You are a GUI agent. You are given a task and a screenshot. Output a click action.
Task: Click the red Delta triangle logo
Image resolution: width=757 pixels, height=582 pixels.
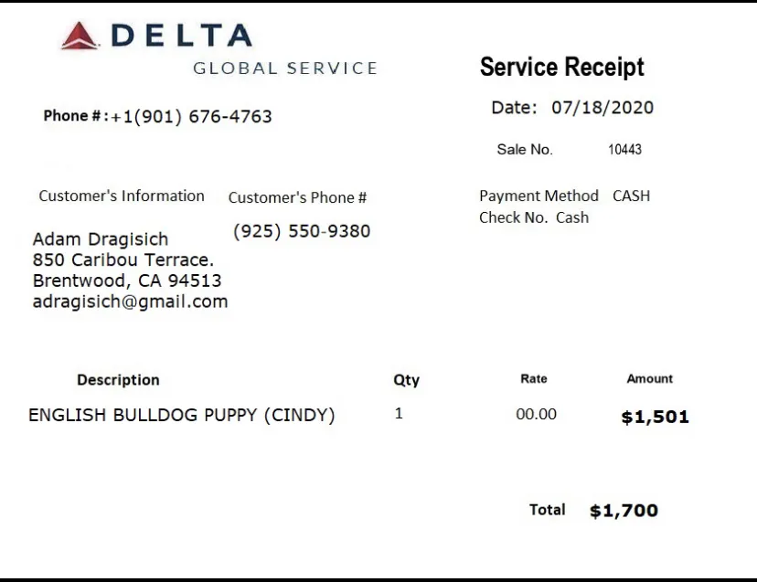pos(80,36)
